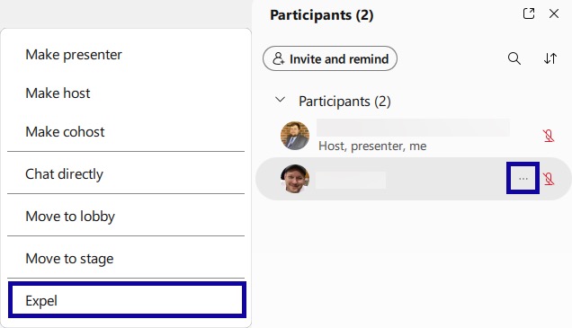Collapse the Participants (2) group

pyautogui.click(x=280, y=100)
